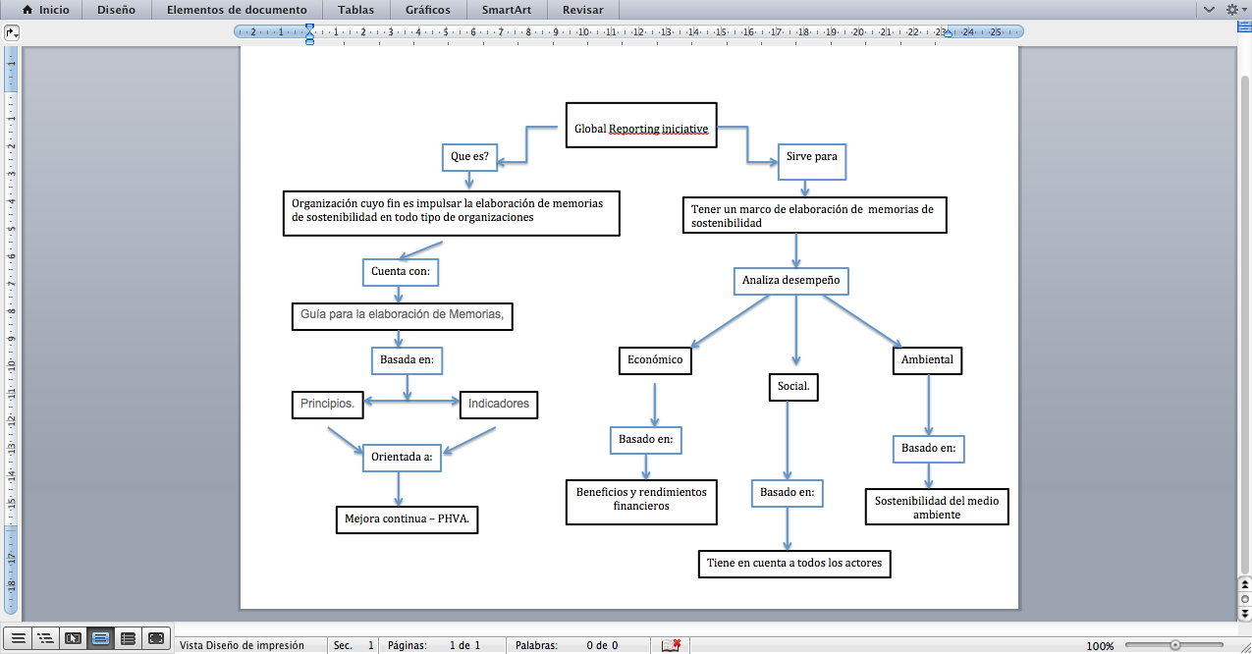Click the first line indent marker on ruler

pyautogui.click(x=310, y=27)
